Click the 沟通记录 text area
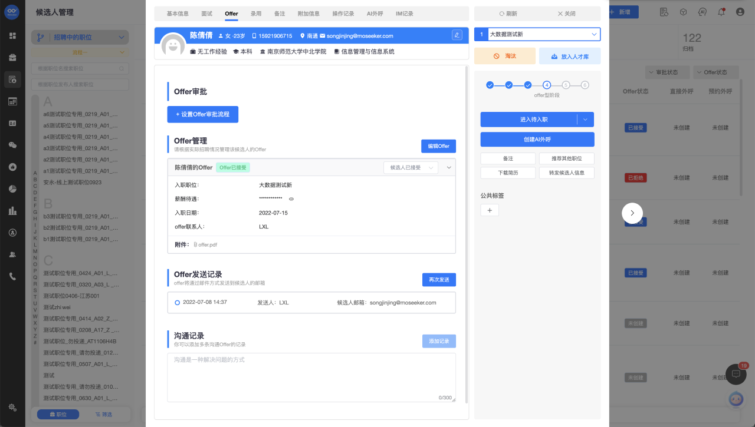This screenshot has height=427, width=755. 311,378
